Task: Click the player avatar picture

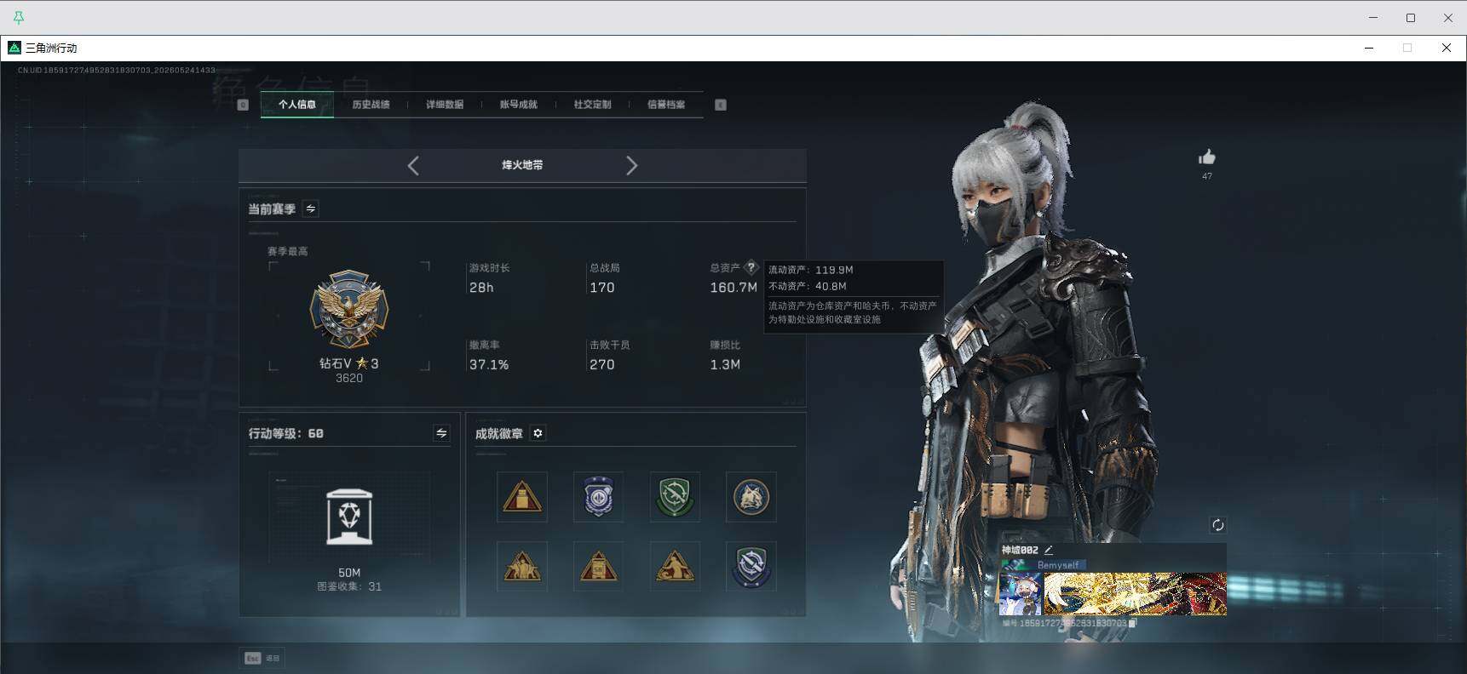Action: tap(1021, 593)
